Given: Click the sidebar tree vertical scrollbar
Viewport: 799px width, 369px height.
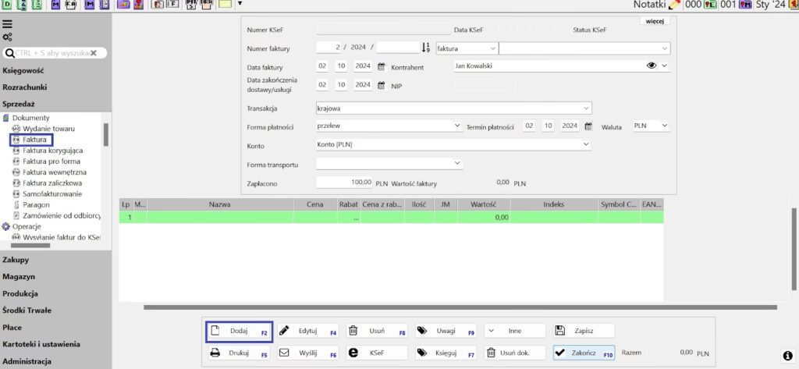Looking at the screenshot, I should [x=106, y=135].
